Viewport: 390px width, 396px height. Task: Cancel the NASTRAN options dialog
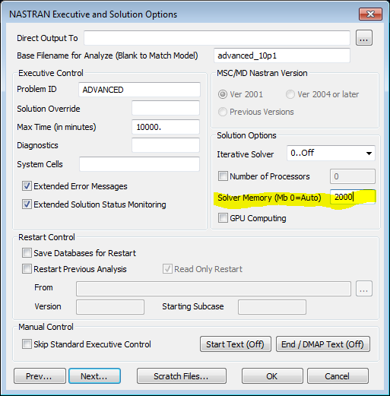click(338, 376)
